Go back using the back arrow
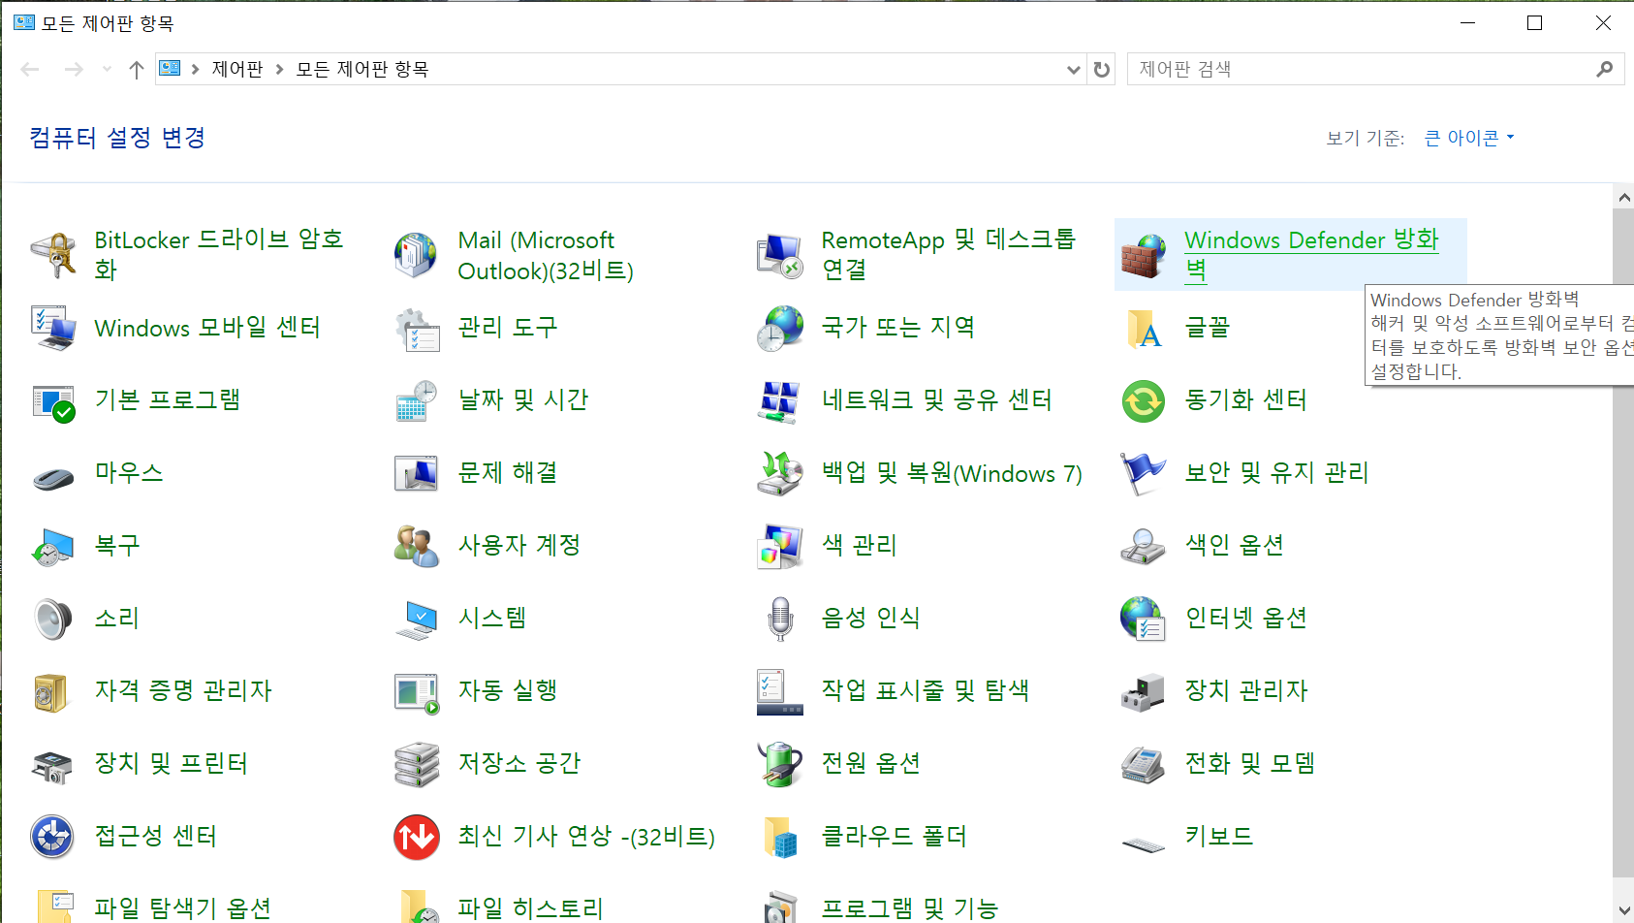This screenshot has height=923, width=1634. pyautogui.click(x=30, y=69)
